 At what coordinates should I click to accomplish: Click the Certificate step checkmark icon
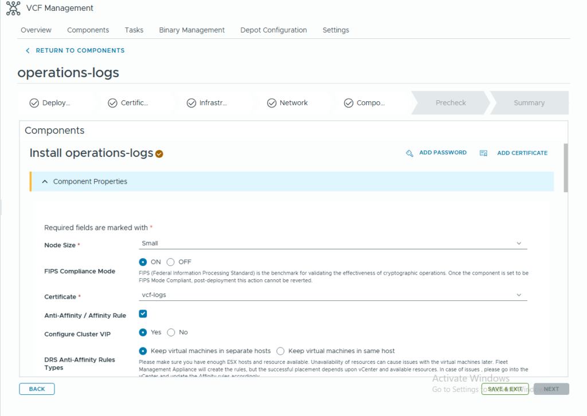click(113, 103)
